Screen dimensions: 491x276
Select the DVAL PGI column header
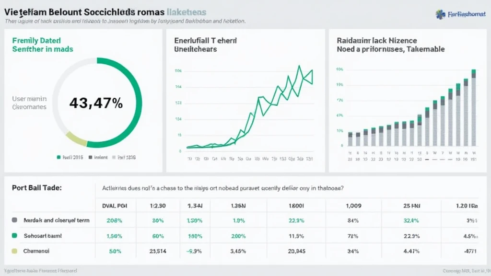(x=114, y=205)
